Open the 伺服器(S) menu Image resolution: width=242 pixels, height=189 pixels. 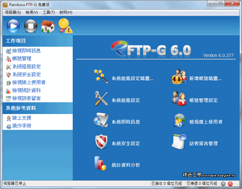pyautogui.click(x=13, y=12)
